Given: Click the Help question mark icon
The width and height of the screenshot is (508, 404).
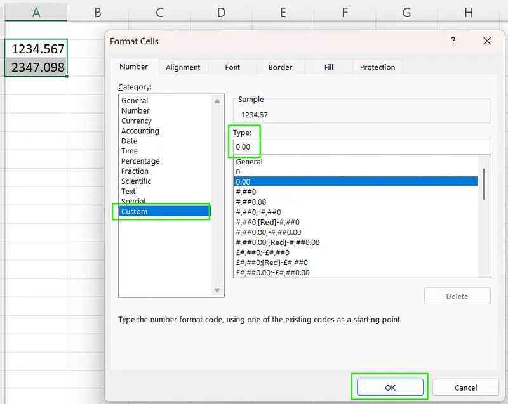Looking at the screenshot, I should tap(453, 41).
